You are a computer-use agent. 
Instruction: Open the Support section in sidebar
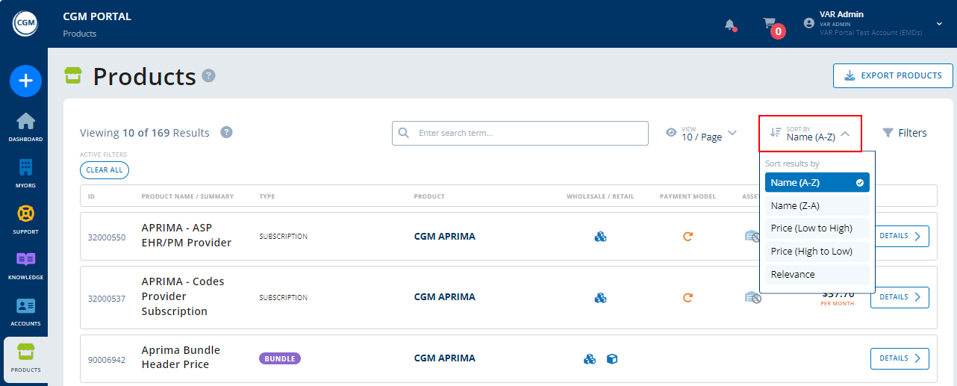pos(25,219)
